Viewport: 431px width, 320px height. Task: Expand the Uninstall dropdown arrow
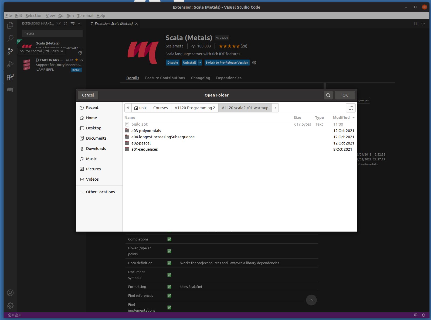(x=200, y=63)
